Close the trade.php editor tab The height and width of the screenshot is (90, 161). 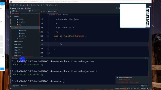tap(57, 12)
